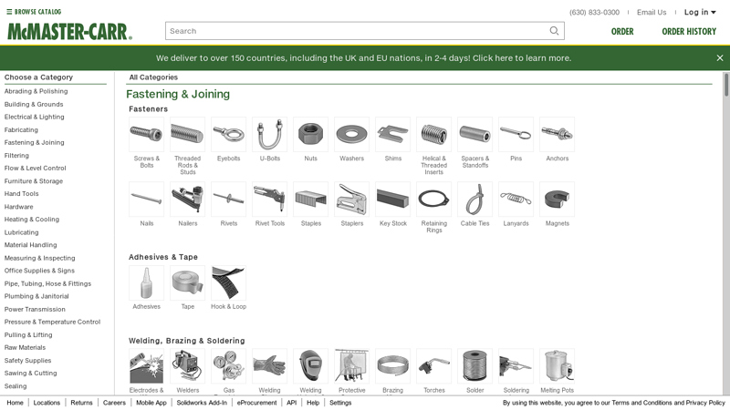The image size is (730, 410).
Task: Open the Hook & Loop icon
Action: 229,282
